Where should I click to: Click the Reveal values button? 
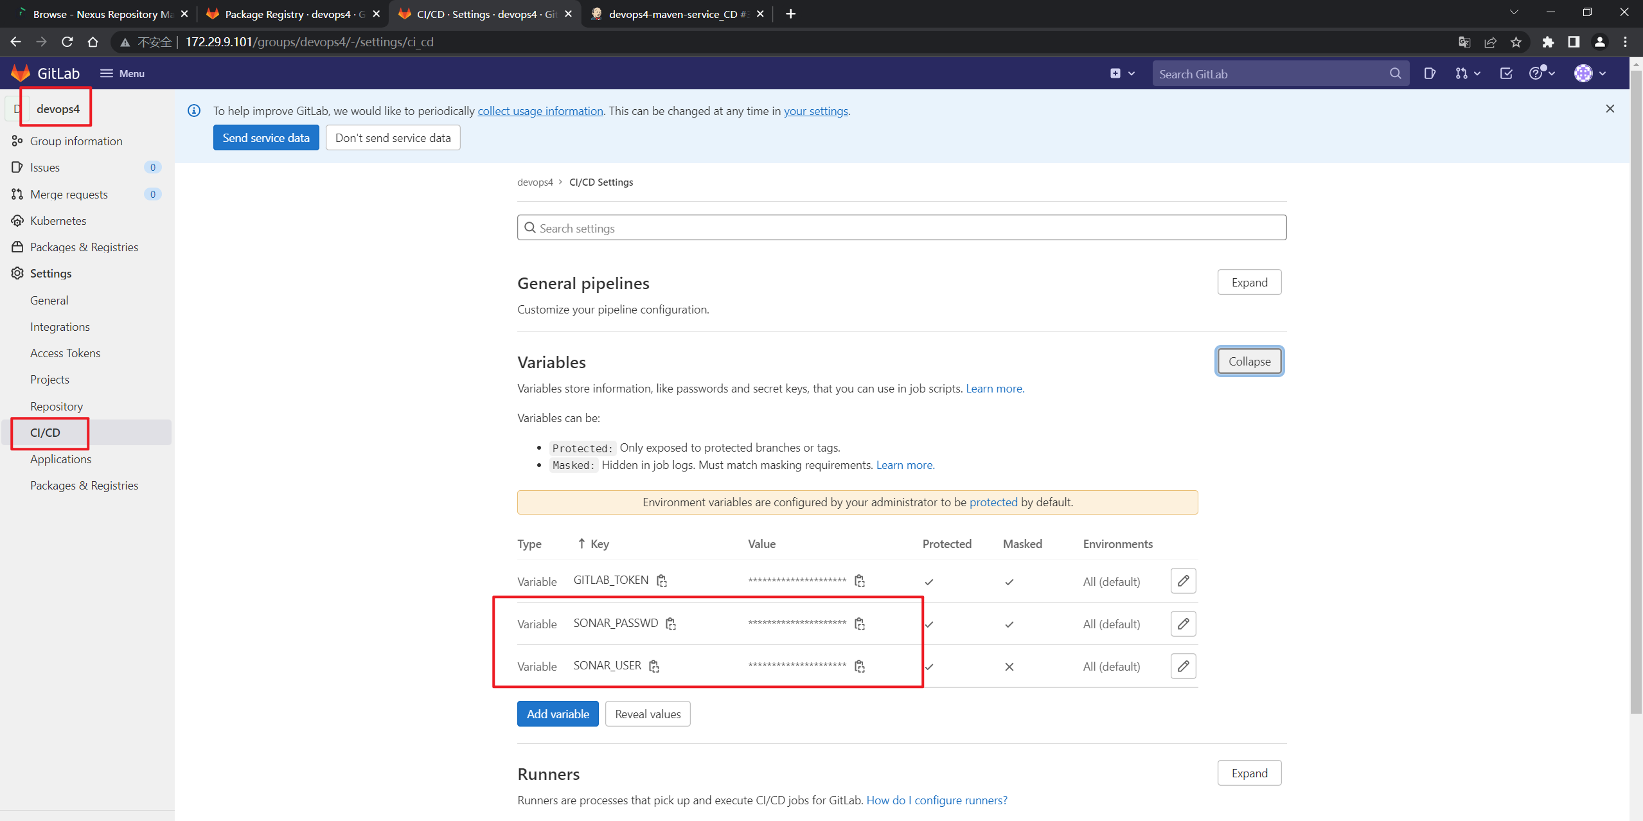[x=648, y=714]
